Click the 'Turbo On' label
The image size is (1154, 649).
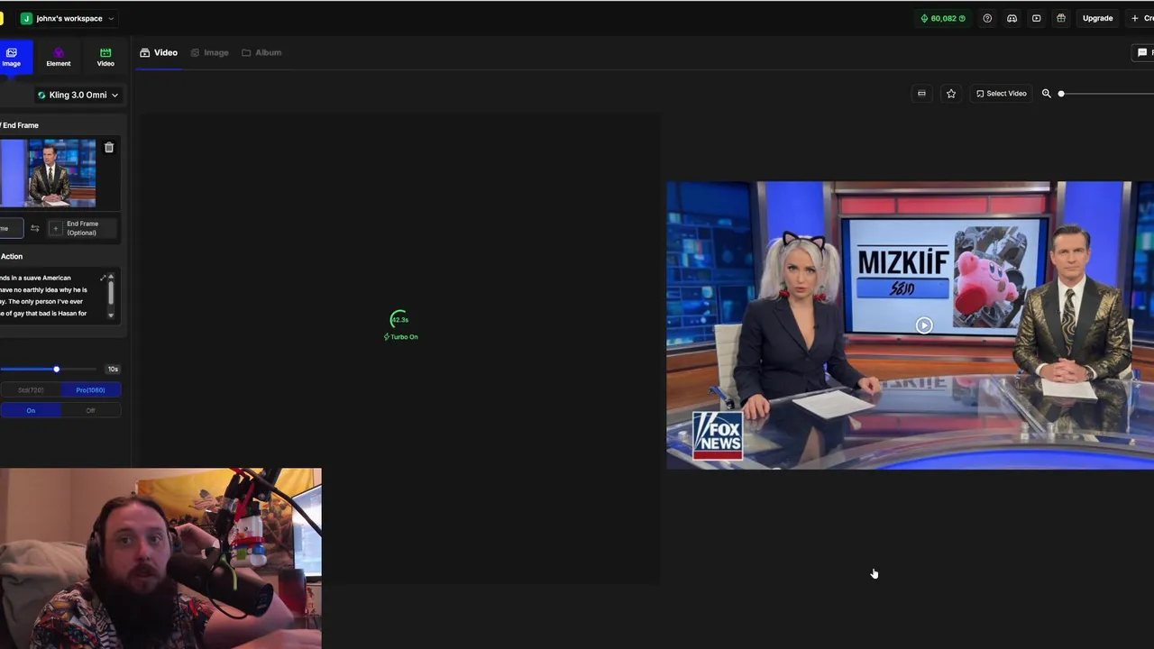coord(401,337)
